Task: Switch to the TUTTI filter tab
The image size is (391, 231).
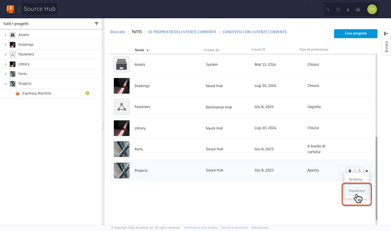Action: [x=136, y=32]
